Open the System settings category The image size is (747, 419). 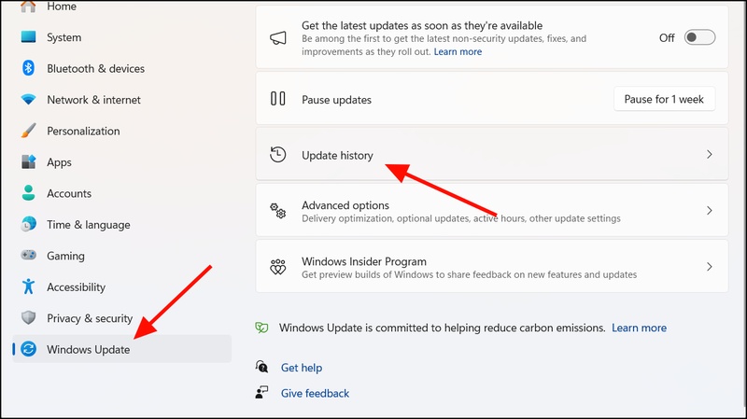point(63,37)
